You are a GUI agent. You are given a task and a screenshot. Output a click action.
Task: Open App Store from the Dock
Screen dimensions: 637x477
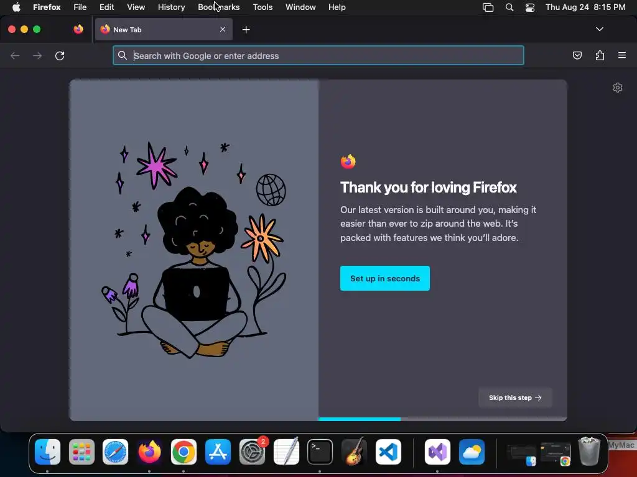pyautogui.click(x=218, y=452)
